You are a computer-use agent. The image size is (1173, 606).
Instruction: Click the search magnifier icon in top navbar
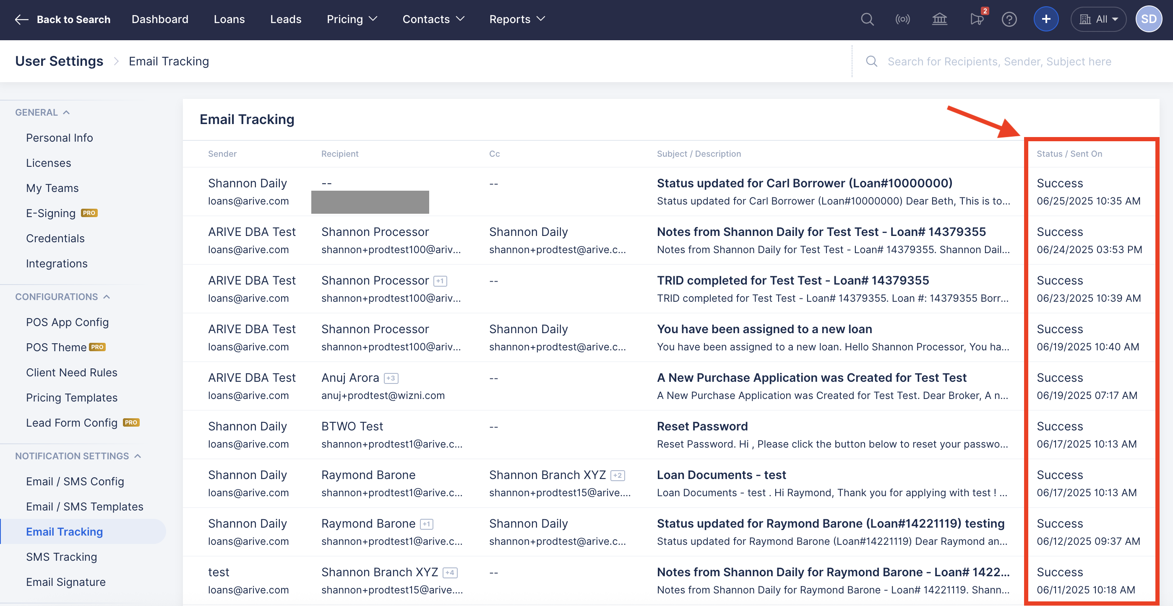point(867,19)
